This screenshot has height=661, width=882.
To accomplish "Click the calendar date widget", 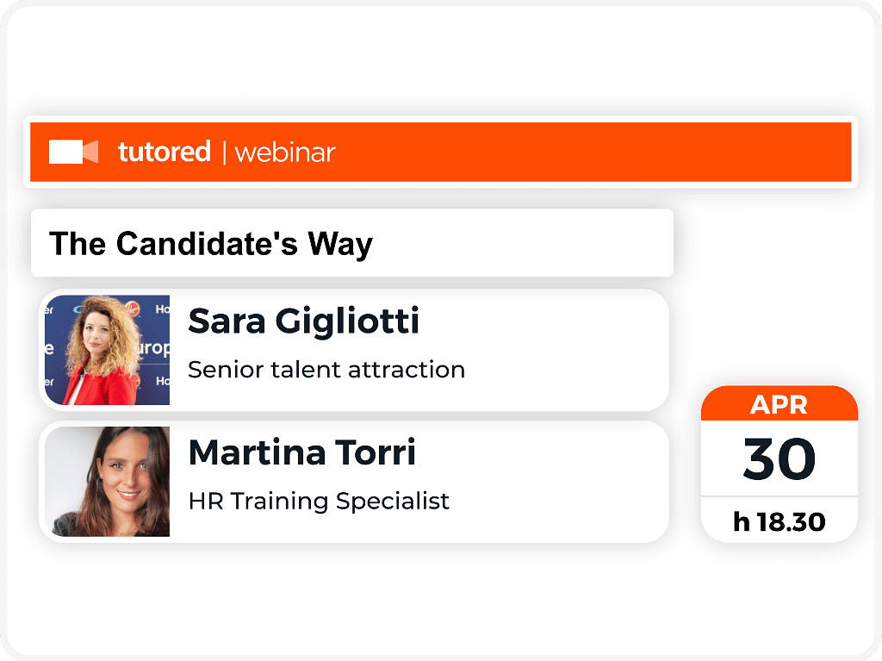I will pyautogui.click(x=779, y=464).
